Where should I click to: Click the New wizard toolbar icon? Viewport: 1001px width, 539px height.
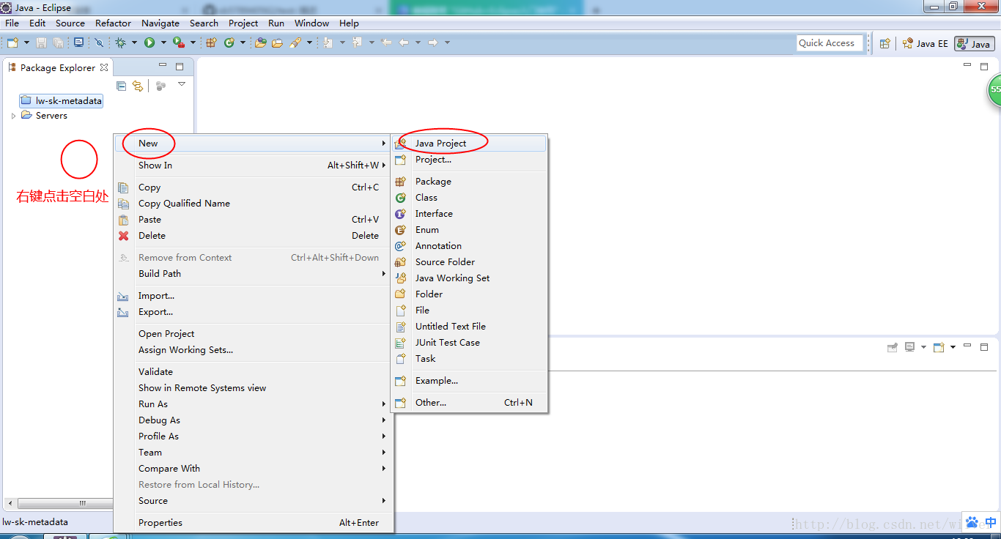click(x=12, y=43)
